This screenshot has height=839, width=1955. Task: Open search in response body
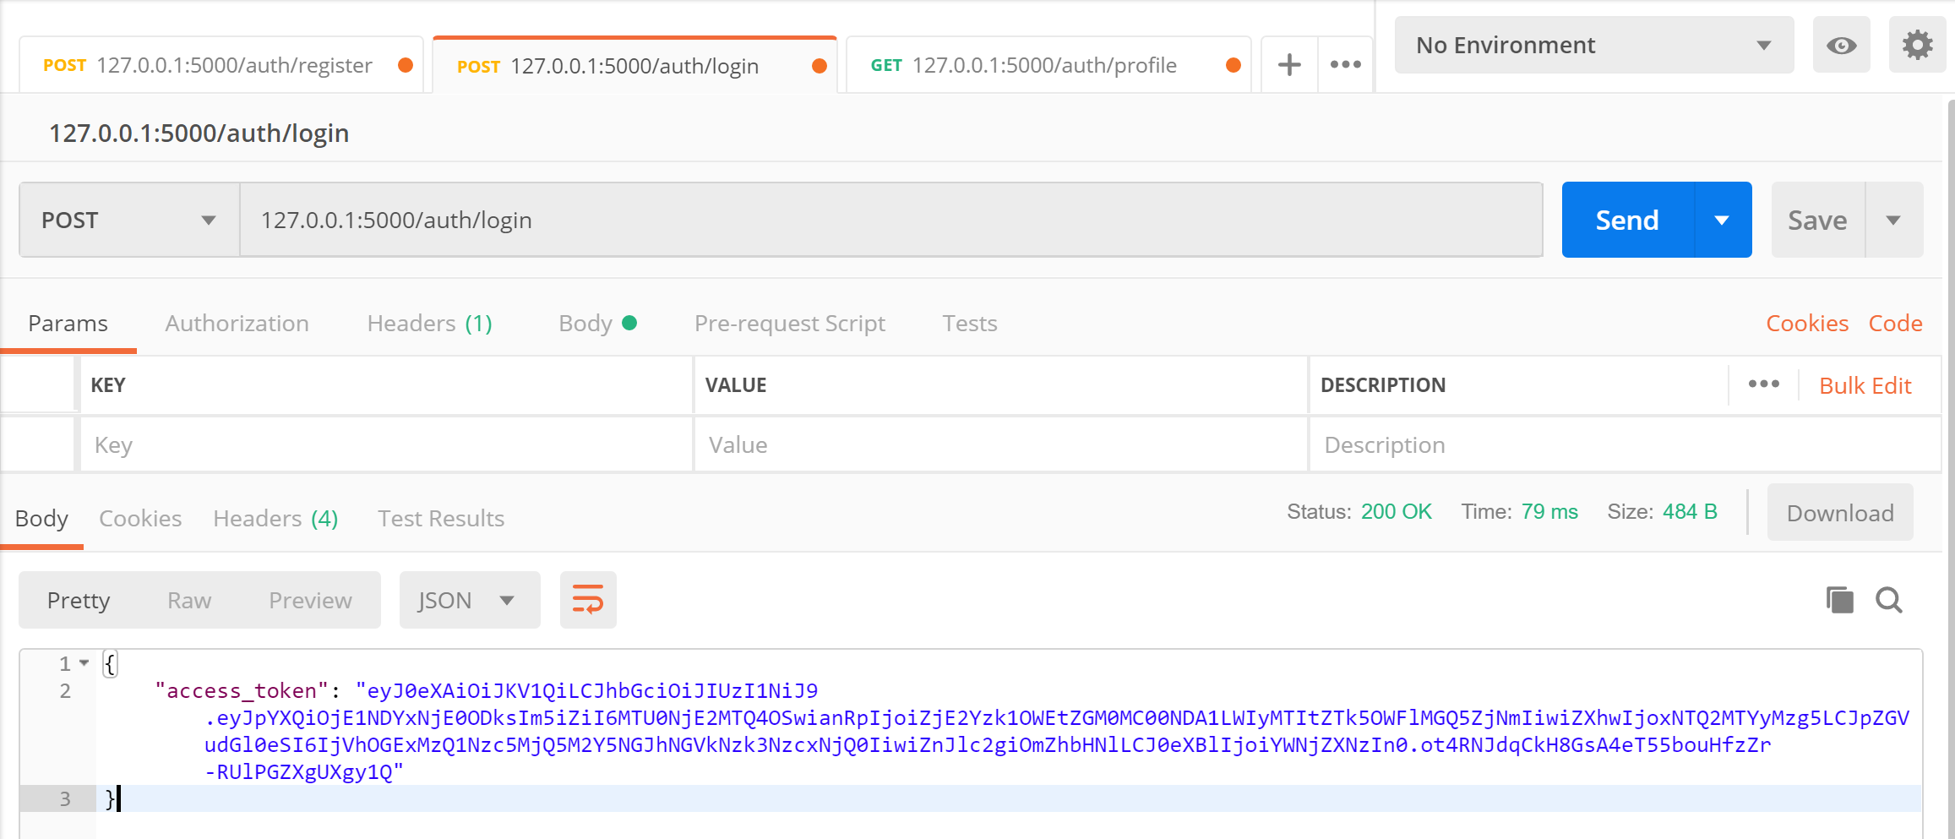pos(1889,600)
